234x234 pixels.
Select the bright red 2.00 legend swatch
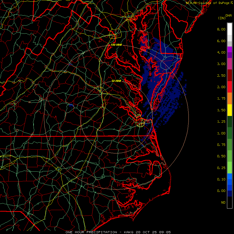coord(230,87)
